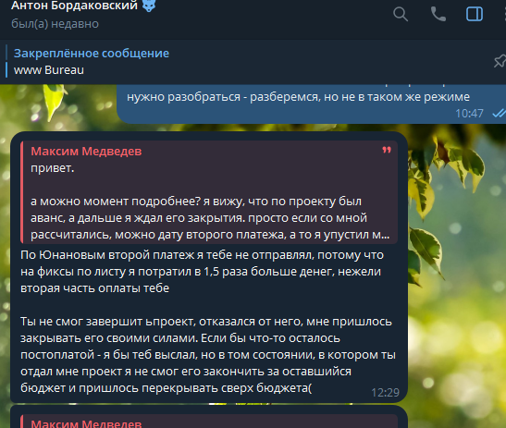
Task: Click the quote mark icon in reply
Action: pos(387,150)
